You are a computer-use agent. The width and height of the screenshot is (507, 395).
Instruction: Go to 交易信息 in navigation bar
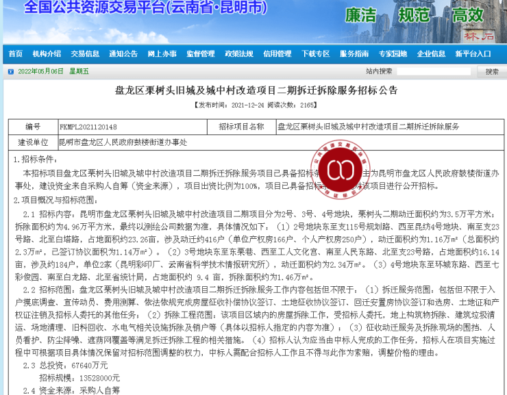pos(85,54)
